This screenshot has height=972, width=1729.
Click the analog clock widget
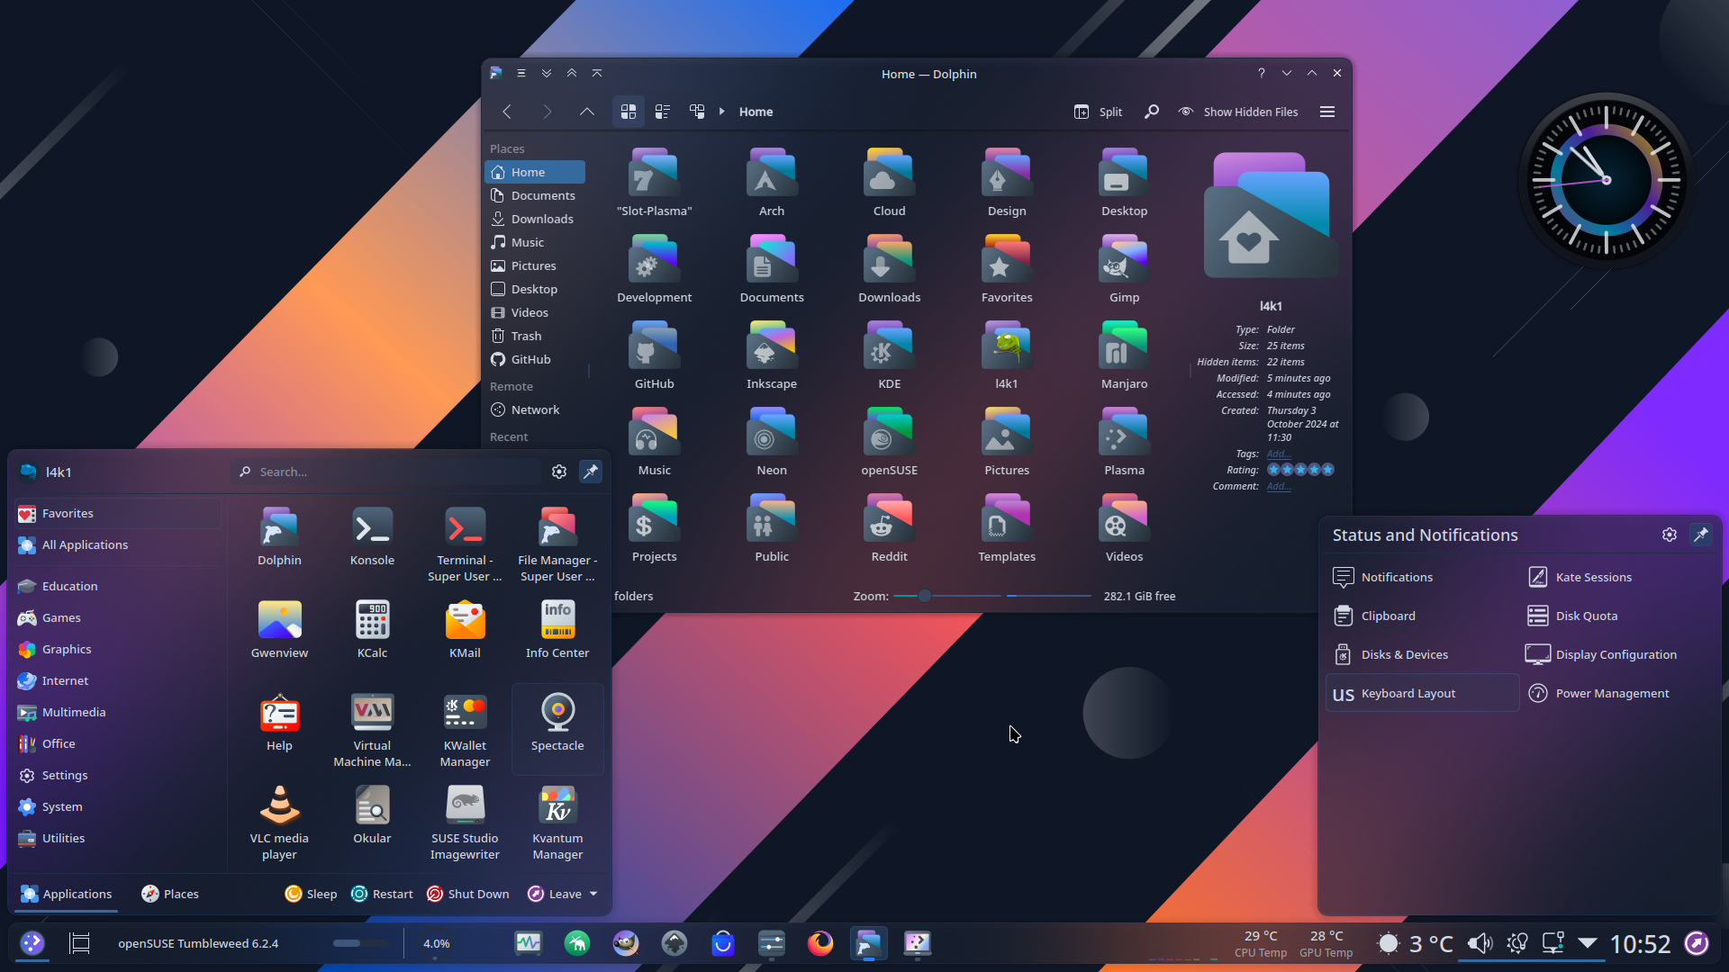(1606, 180)
